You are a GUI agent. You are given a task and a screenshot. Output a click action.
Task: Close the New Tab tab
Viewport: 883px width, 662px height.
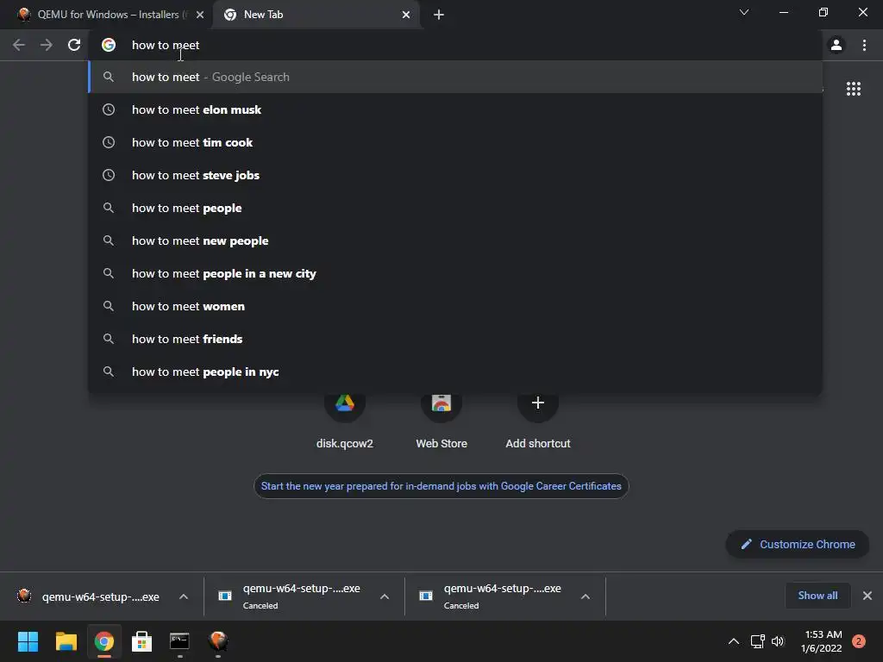[x=406, y=15]
